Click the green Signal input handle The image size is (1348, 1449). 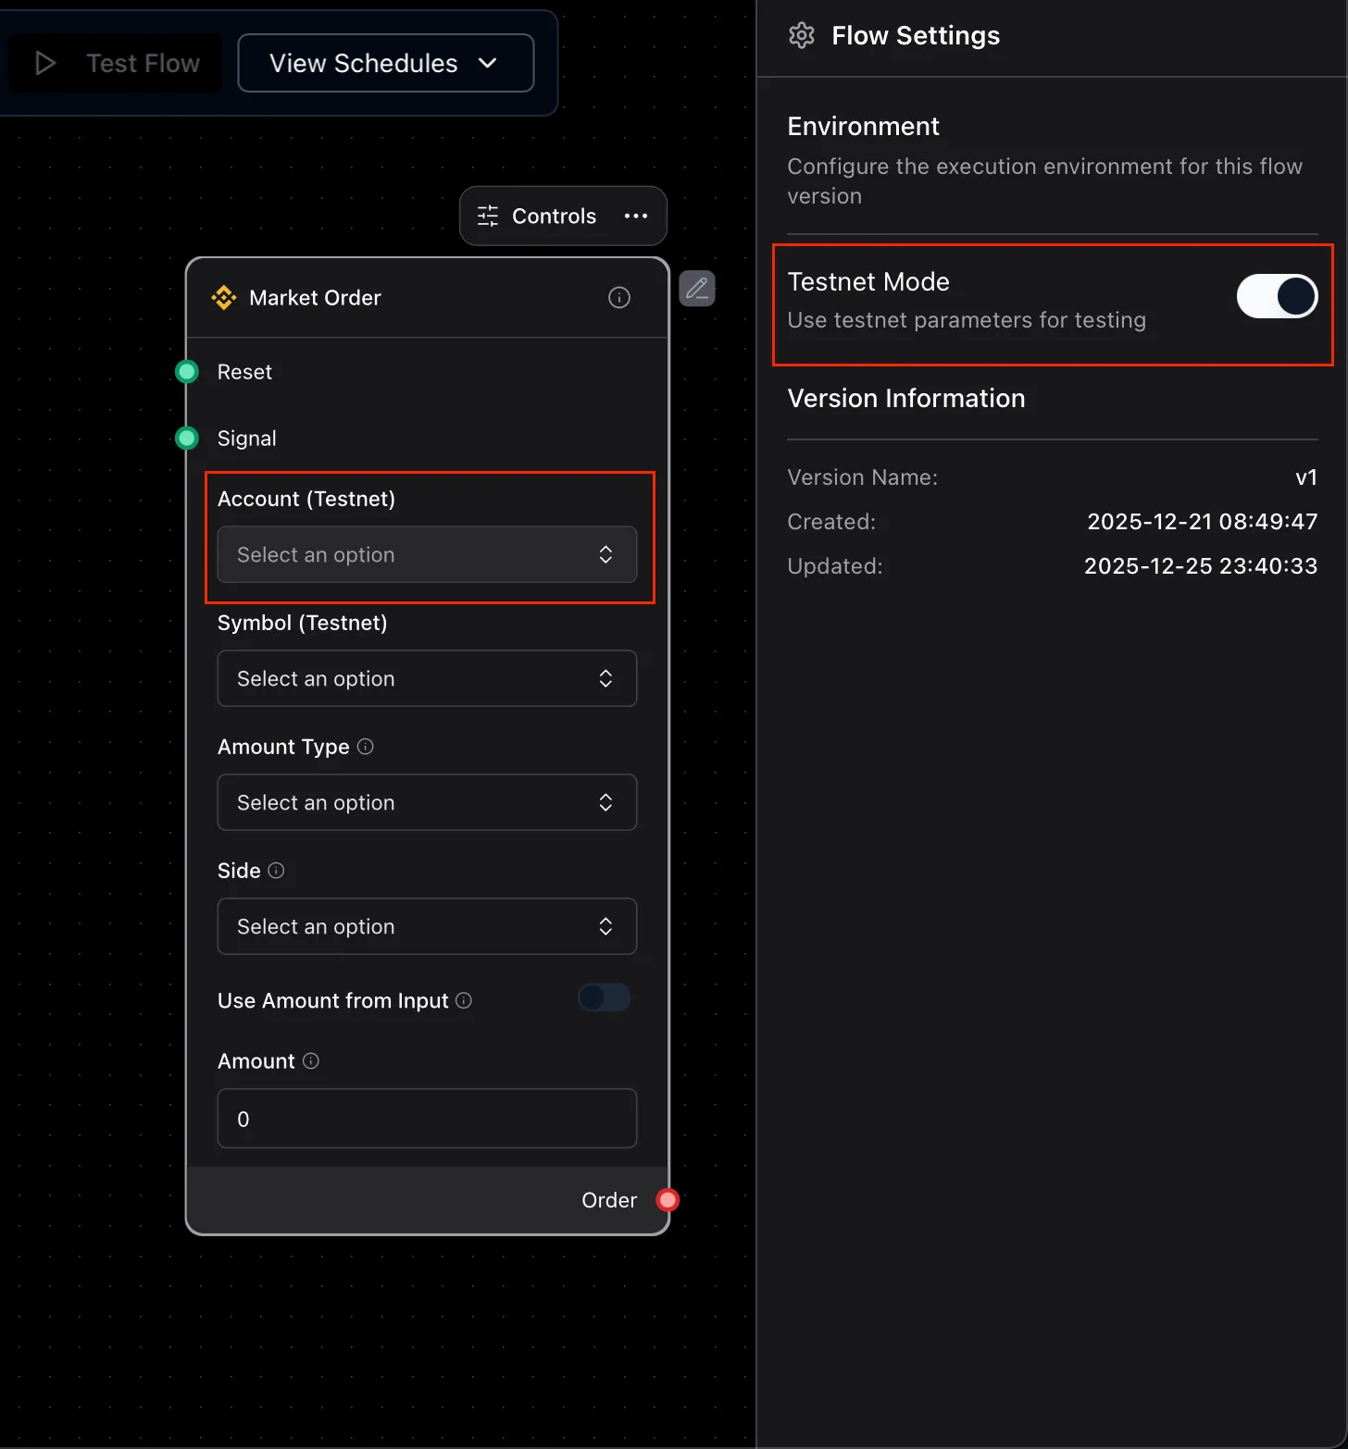click(x=186, y=438)
